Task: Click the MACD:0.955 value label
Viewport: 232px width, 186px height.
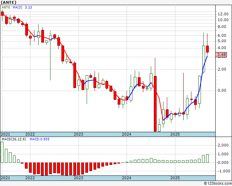Action: 40,139
